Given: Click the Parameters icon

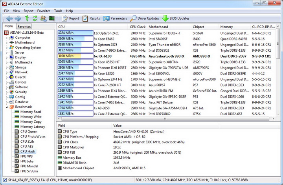Looking at the screenshot, I should point(106,18).
